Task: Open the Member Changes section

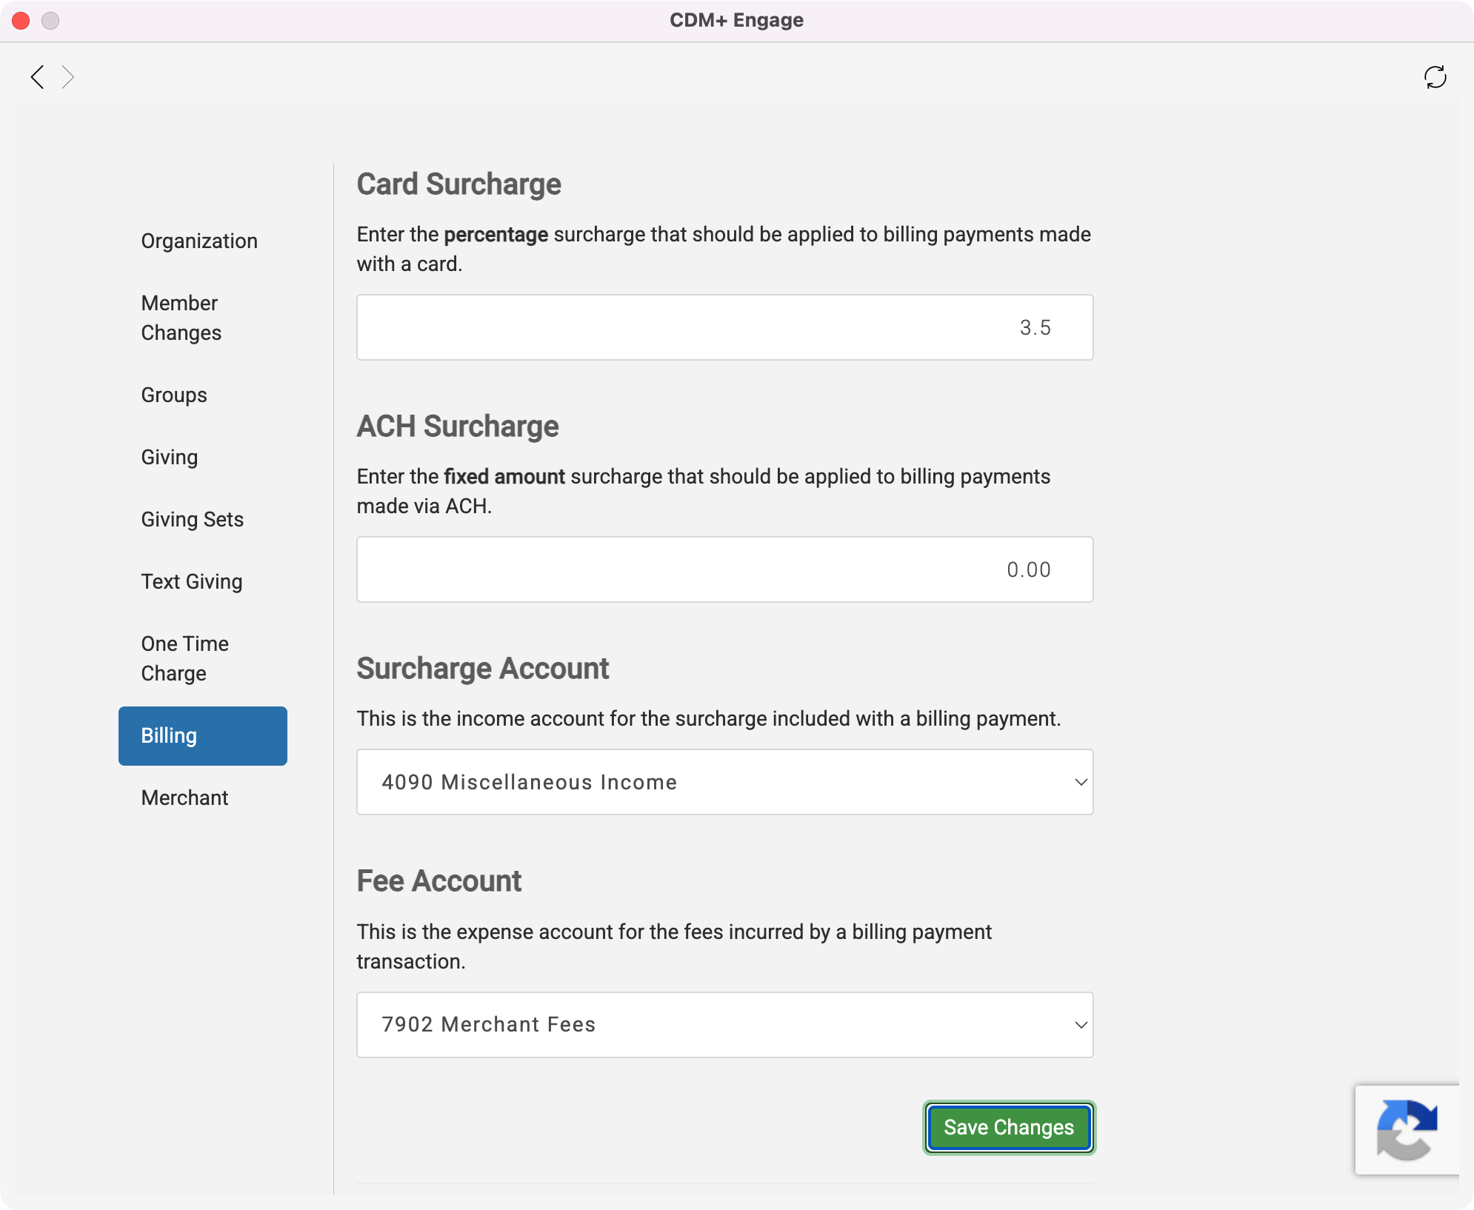Action: [181, 318]
